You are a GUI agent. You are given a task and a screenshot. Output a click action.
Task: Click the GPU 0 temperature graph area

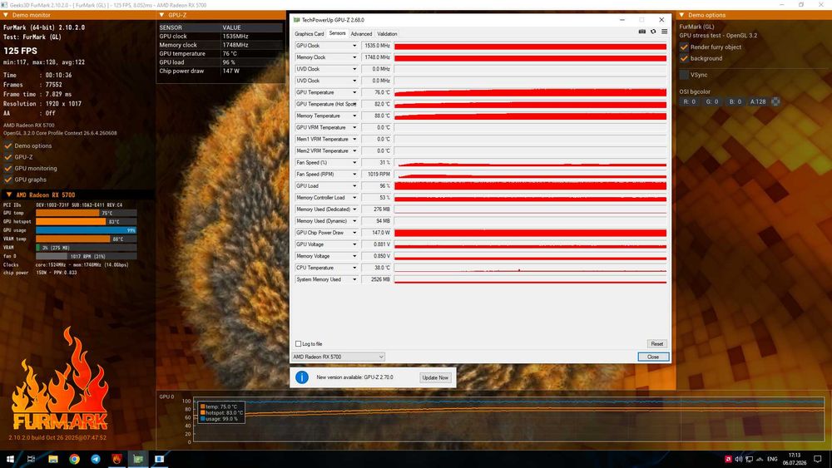click(x=508, y=420)
